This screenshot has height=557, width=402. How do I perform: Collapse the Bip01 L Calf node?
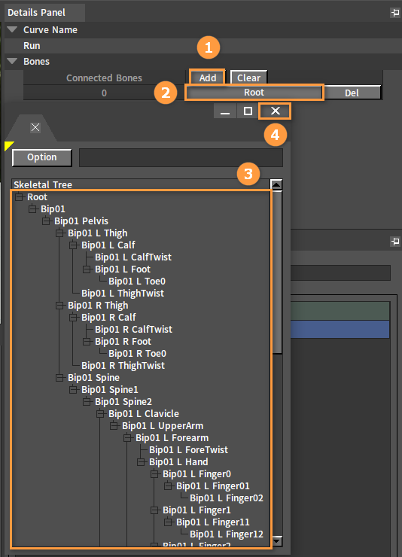73,245
